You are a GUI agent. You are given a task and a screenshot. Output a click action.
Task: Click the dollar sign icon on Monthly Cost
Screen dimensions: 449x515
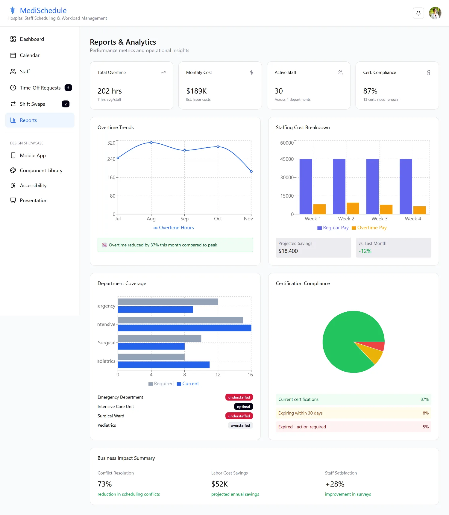click(251, 72)
